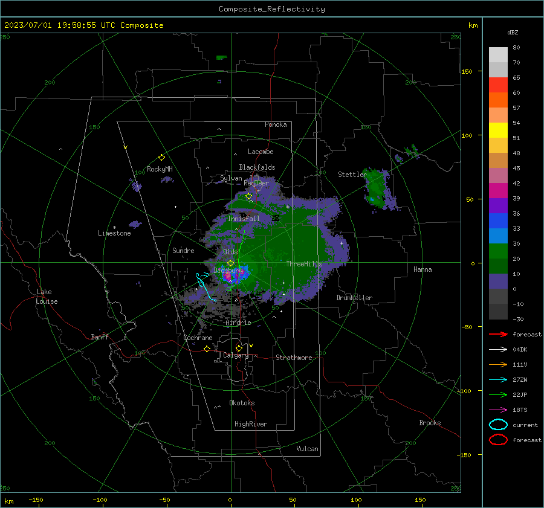Image resolution: width=544 pixels, height=508 pixels.
Task: Click the Cochrane city label
Action: point(198,338)
